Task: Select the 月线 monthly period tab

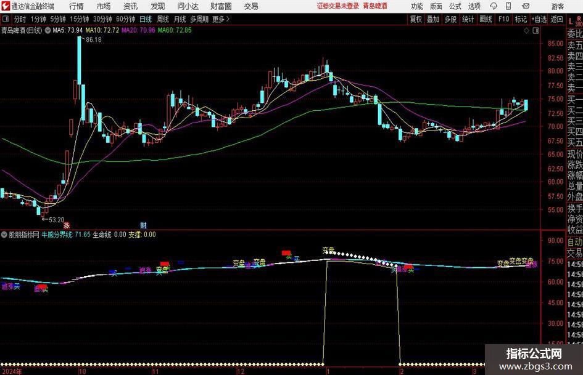Action: click(x=180, y=19)
